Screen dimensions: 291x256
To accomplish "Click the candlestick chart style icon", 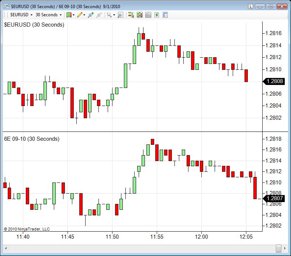I will (x=69, y=15).
